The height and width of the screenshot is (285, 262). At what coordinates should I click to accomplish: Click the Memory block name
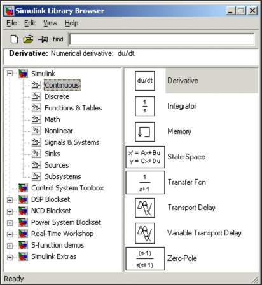click(179, 131)
